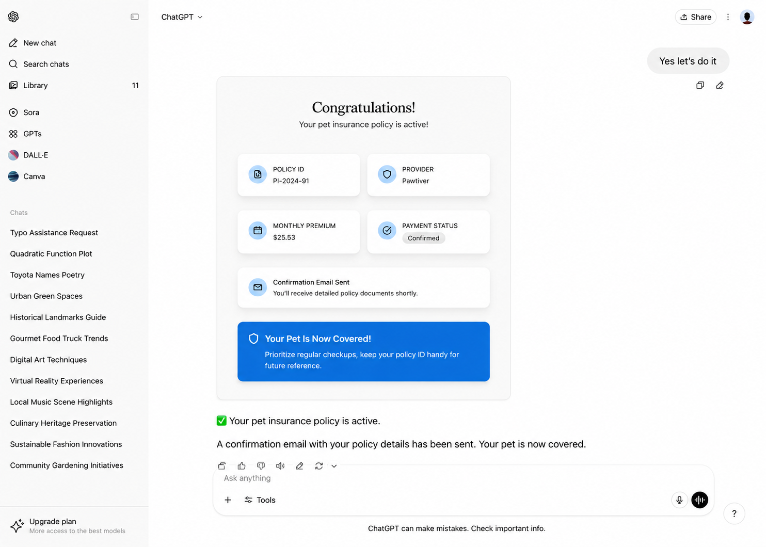Click the Confirmation Email envelope icon
766x547 pixels.
point(258,287)
